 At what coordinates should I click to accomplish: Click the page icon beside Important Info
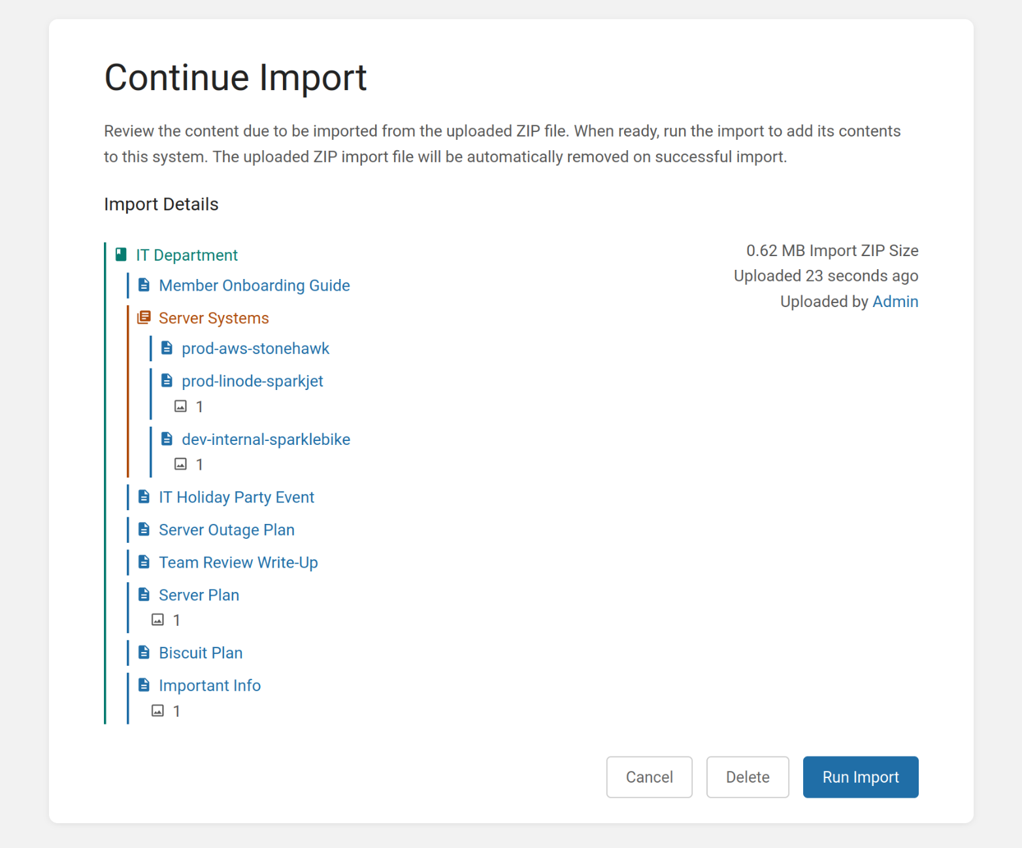(x=144, y=685)
